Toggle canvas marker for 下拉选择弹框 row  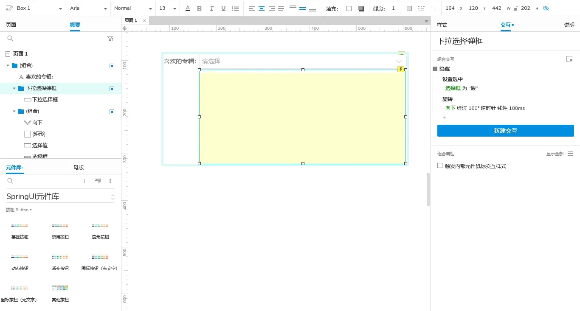pyautogui.click(x=112, y=89)
